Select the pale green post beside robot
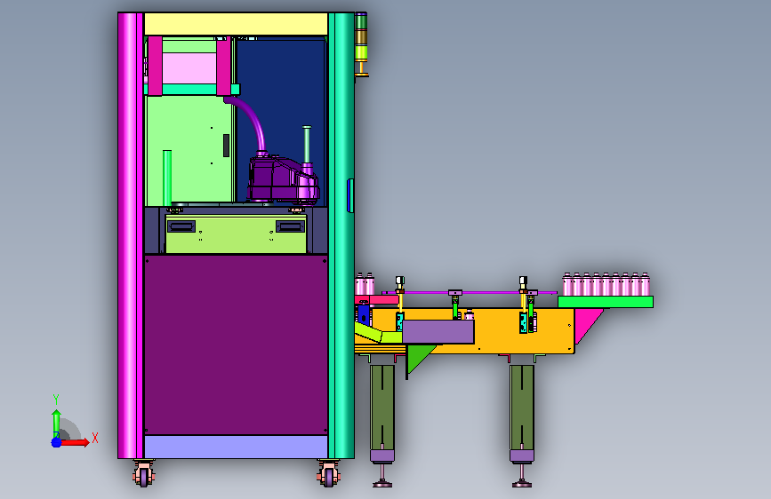This screenshot has height=499, width=771. pos(307,145)
